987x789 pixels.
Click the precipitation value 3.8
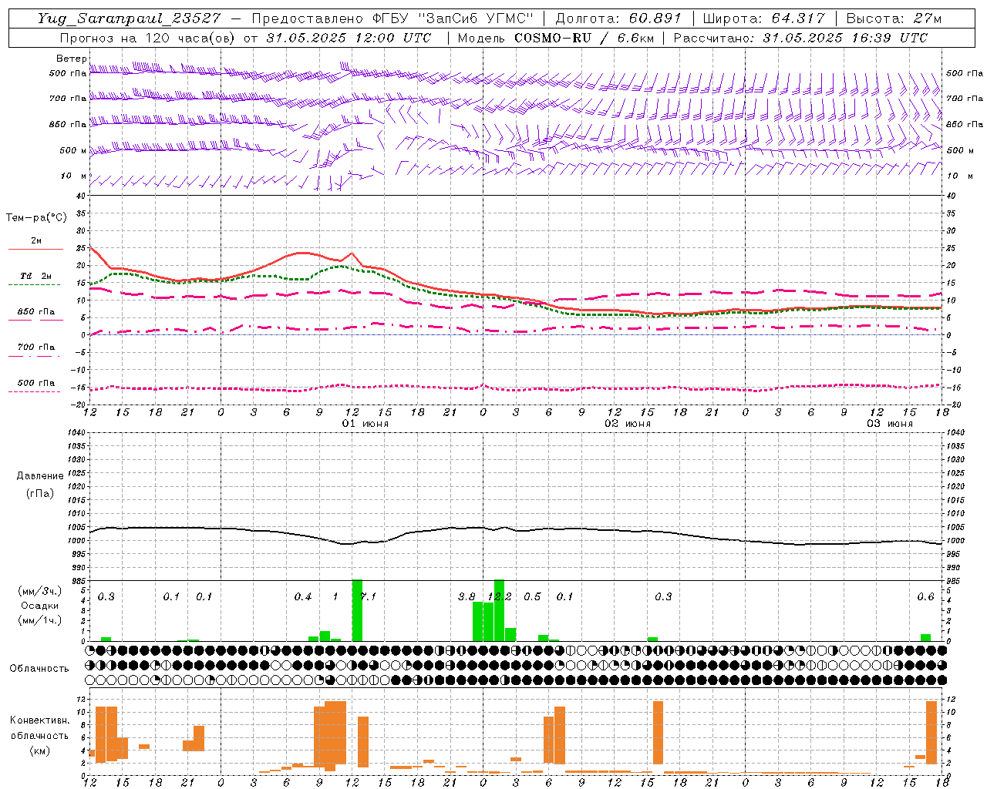tap(467, 596)
